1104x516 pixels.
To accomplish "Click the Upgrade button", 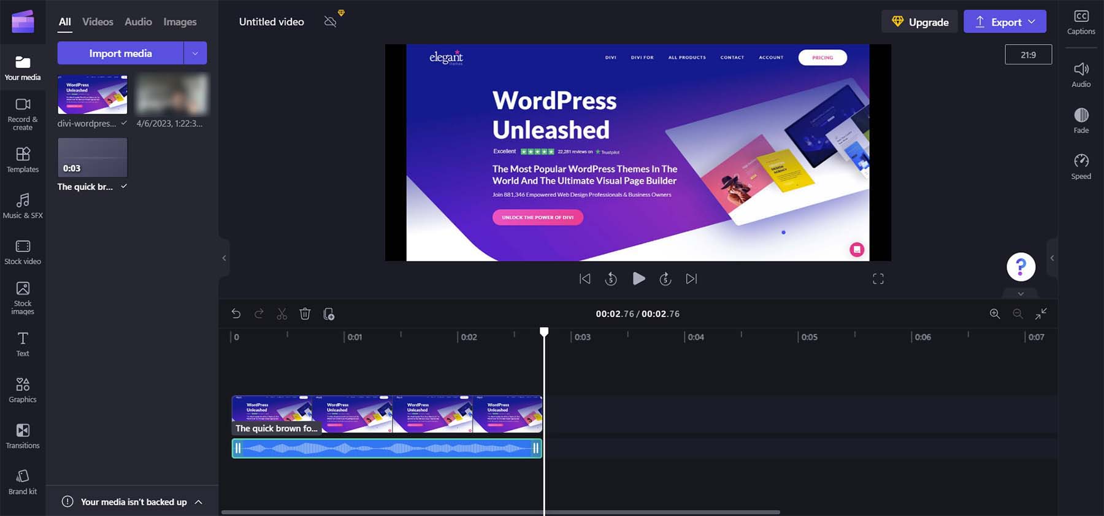I will (x=919, y=22).
